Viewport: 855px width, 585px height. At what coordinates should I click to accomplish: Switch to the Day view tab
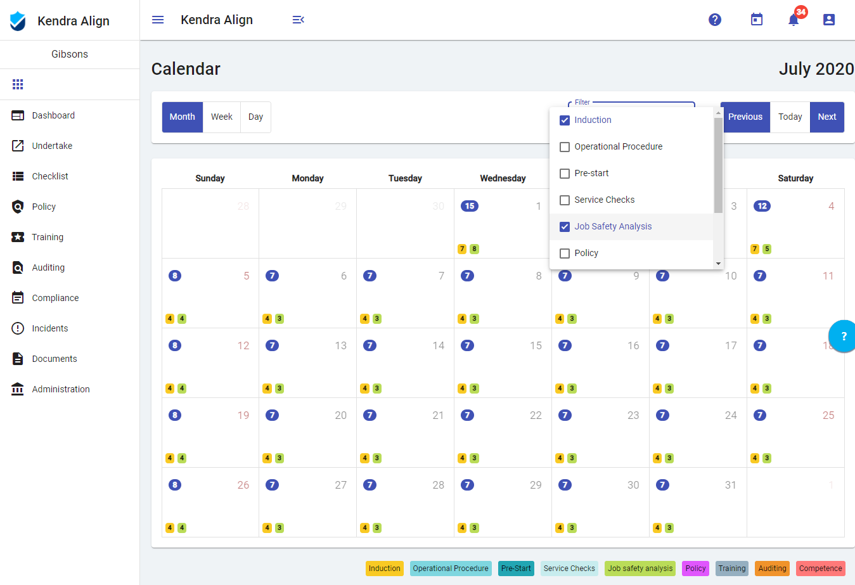(255, 117)
